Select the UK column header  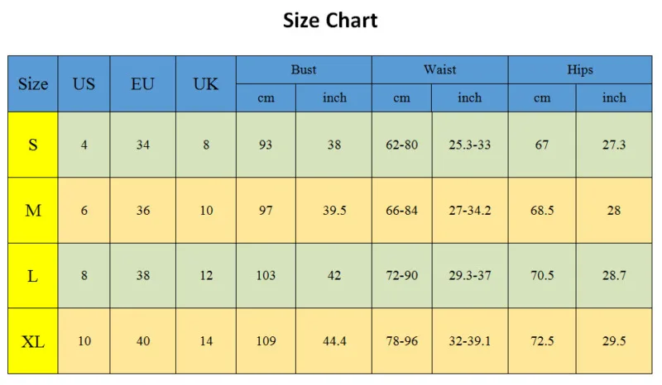coord(206,84)
